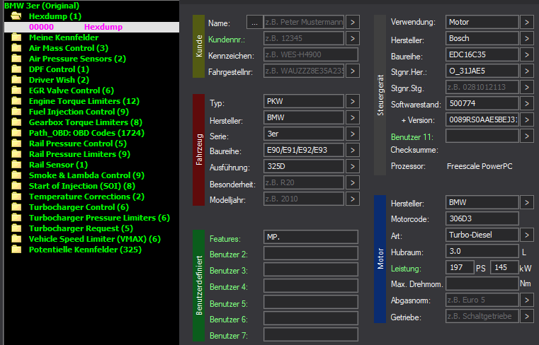Viewport: 539px width, 345px height.
Task: Open Start of Injection (SOI) folder
Action: click(x=82, y=186)
